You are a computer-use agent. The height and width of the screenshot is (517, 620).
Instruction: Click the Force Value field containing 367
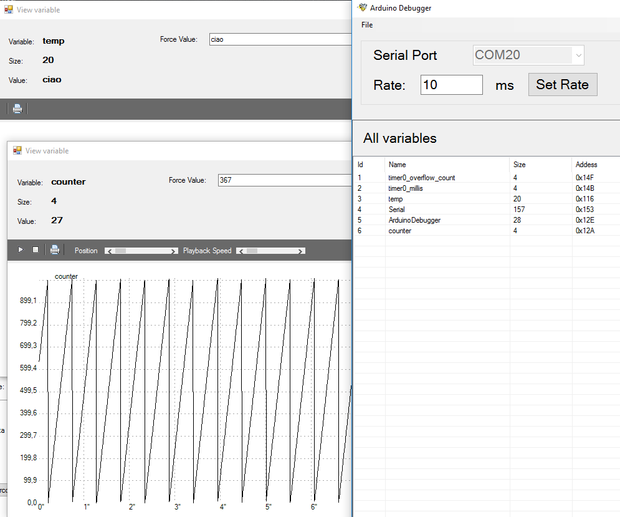point(287,180)
